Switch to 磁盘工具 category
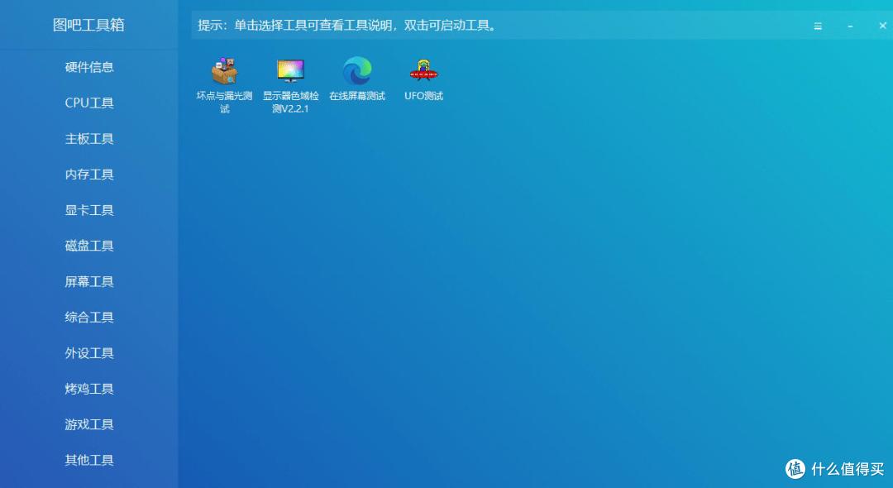Screen dimensions: 893x488 pyautogui.click(x=89, y=246)
